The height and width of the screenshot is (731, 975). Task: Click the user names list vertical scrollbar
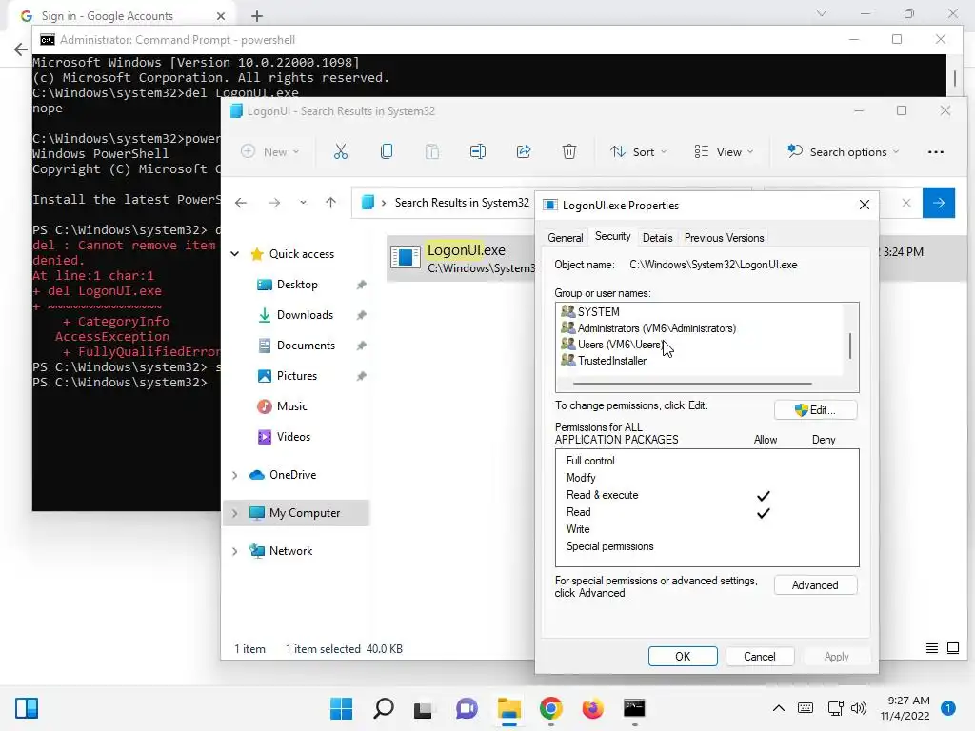click(850, 346)
